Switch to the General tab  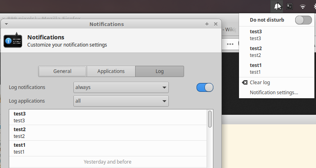tap(62, 71)
